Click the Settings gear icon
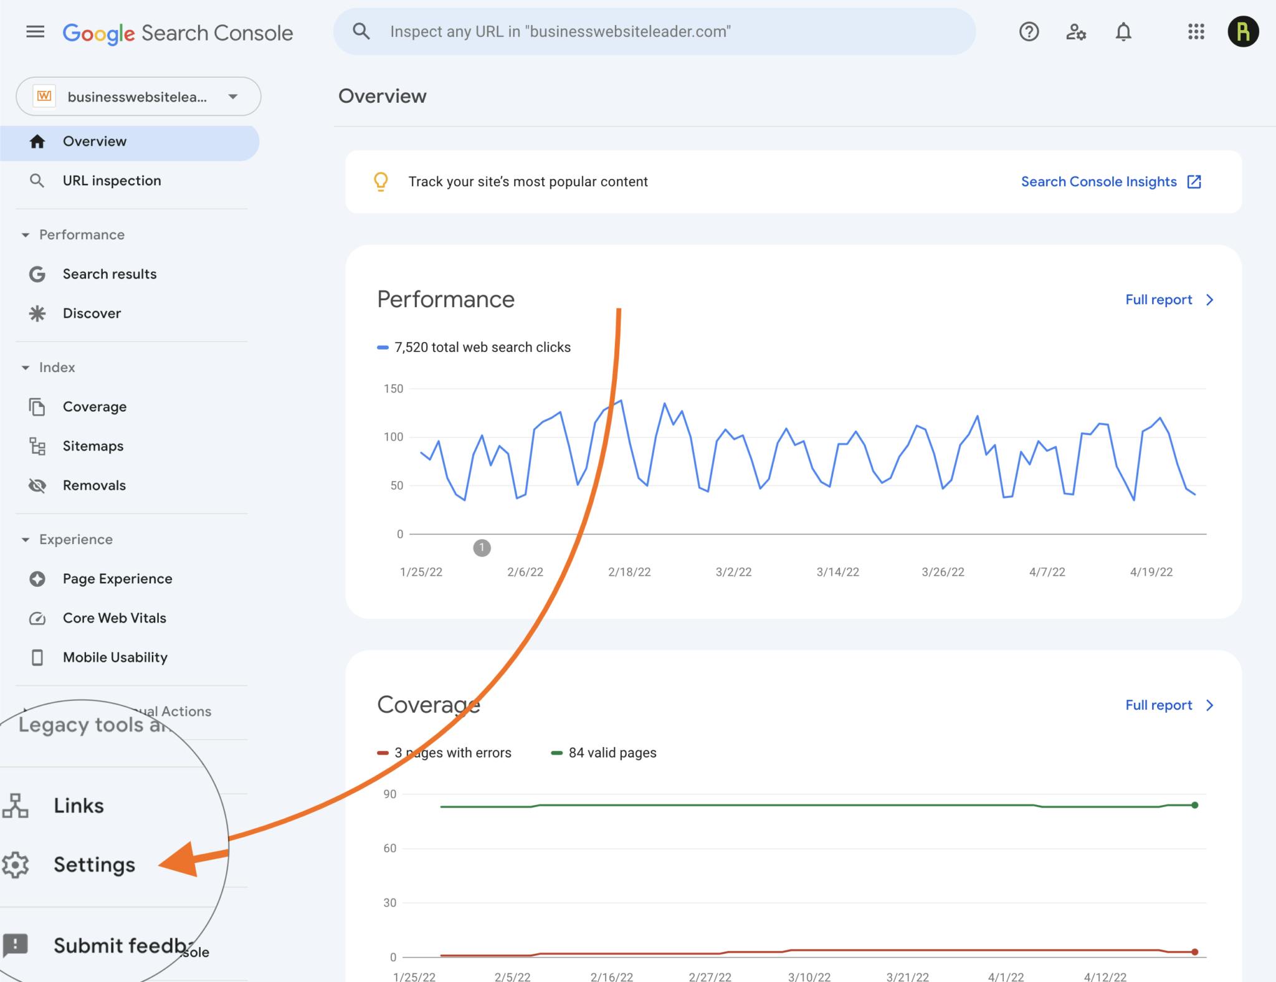 [16, 865]
